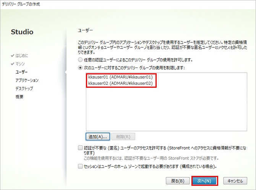Proceed with the 次へ(N) button
Viewport: 256px width, 190px height.
(x=204, y=180)
